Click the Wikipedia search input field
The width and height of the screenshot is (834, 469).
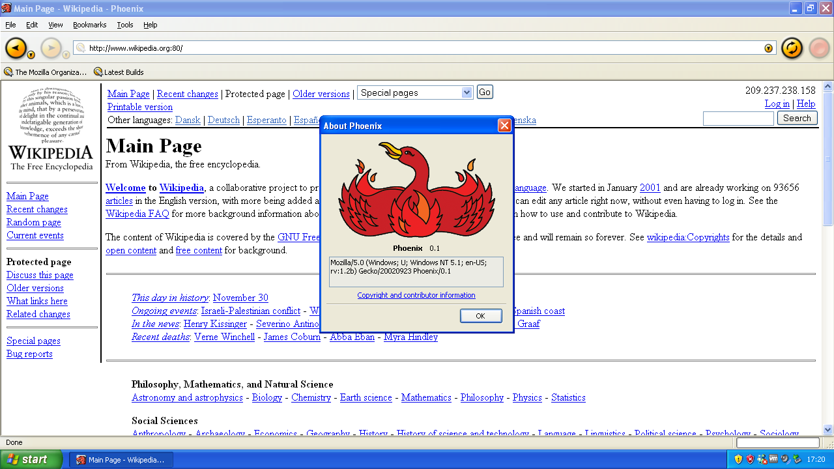pyautogui.click(x=738, y=119)
